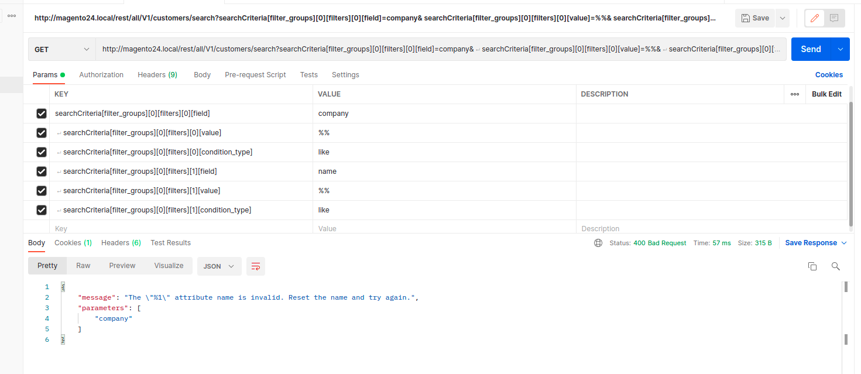Viewport: 861px width, 374px height.
Task: Open the comments icon next to pencil
Action: (834, 18)
